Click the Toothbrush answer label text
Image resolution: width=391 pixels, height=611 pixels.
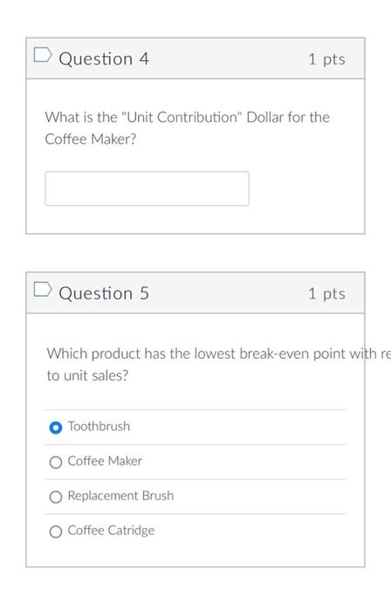click(x=99, y=426)
